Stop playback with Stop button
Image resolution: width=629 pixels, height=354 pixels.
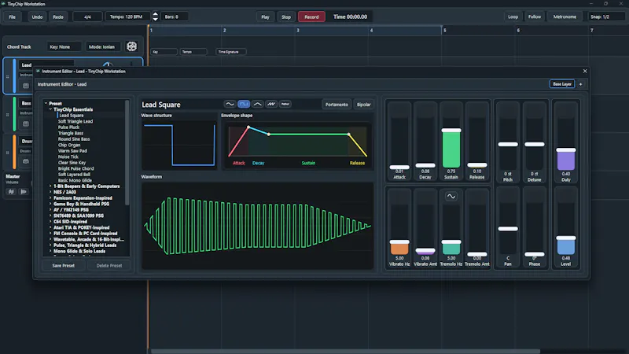point(286,17)
